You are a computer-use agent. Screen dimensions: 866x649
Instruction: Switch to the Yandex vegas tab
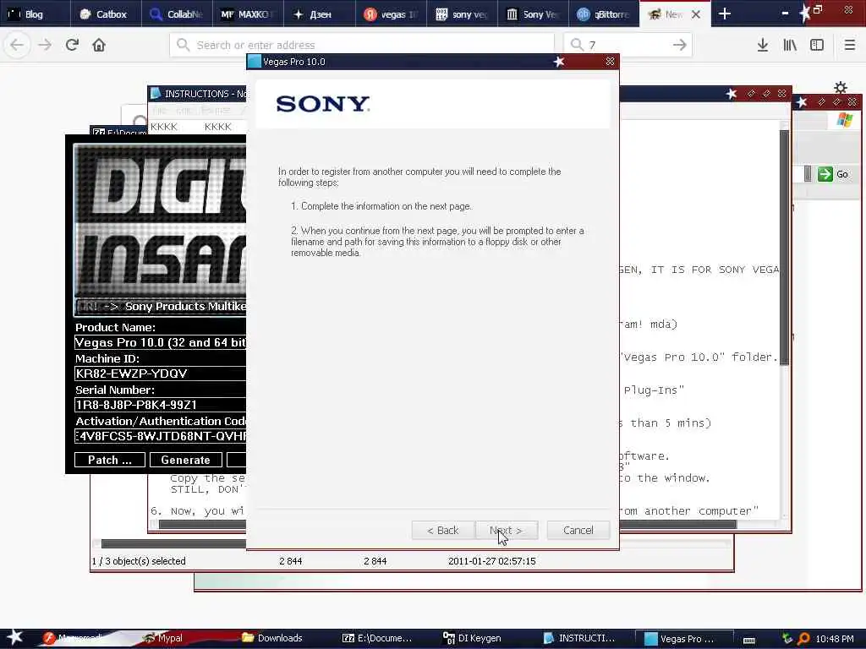coord(391,14)
